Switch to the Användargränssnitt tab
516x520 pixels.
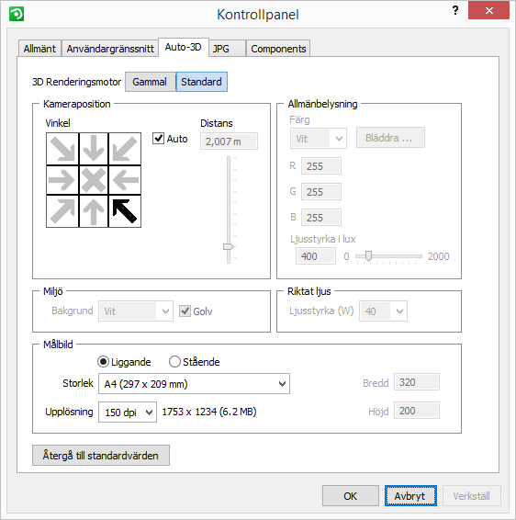point(110,49)
